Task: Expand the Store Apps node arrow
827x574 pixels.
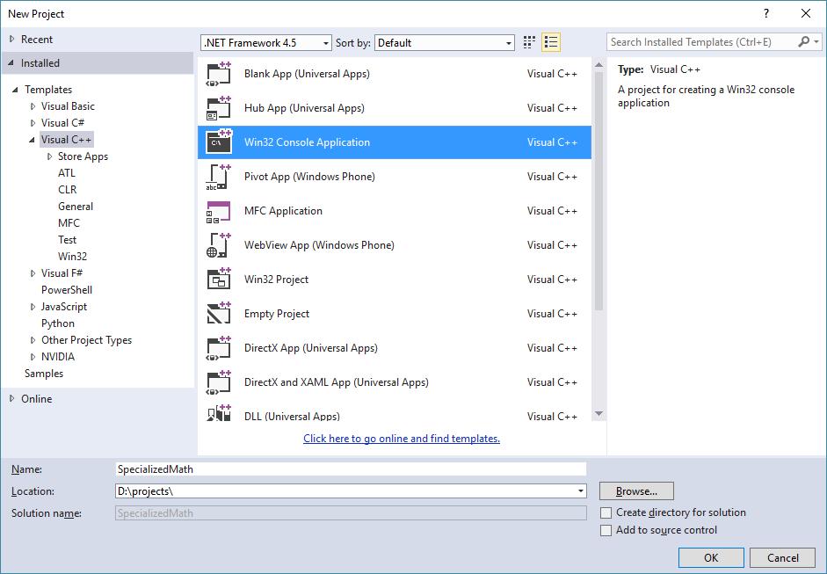Action: (x=49, y=156)
